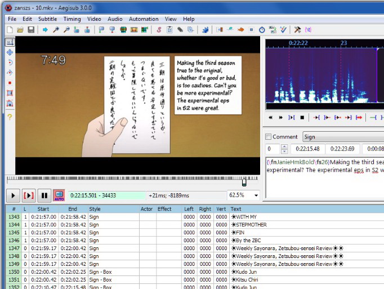The width and height of the screenshot is (384, 289).
Task: Go to next line in audio panel
Action: click(280, 118)
